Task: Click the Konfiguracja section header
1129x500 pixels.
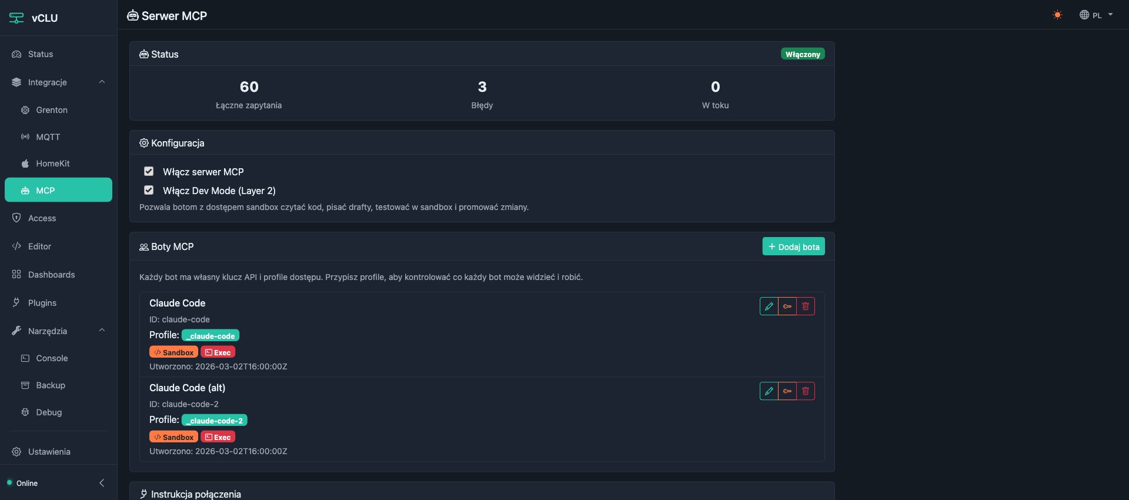Action: (x=172, y=143)
